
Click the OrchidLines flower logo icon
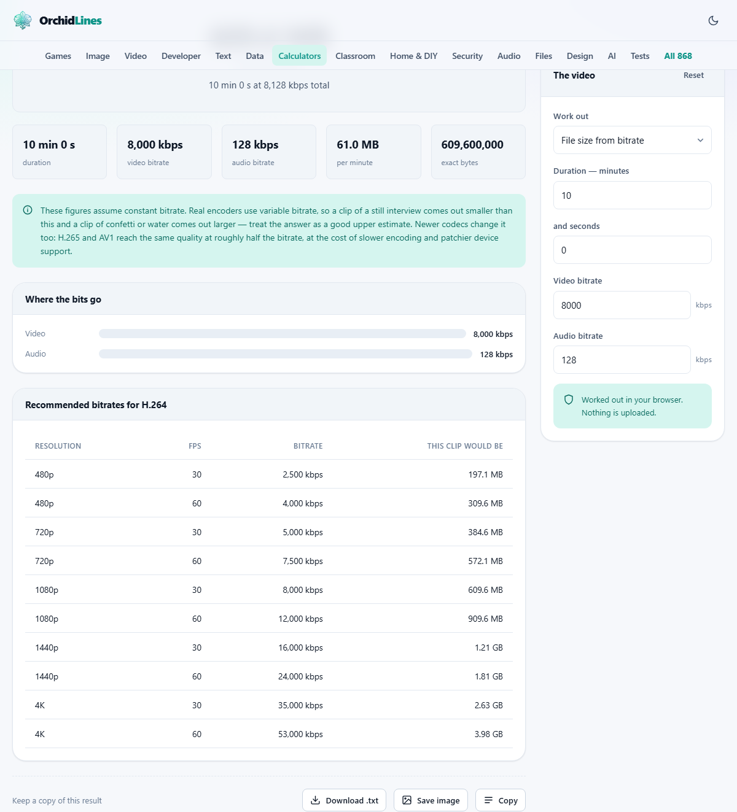[23, 20]
